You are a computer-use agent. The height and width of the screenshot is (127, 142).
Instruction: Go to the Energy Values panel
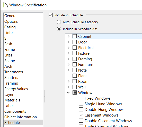pos(16,89)
